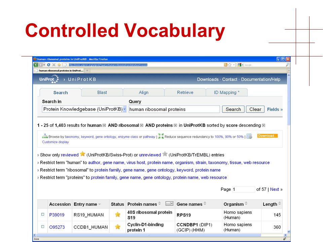Image resolution: width=323 pixels, height=242 pixels.
Task: Remove the score descending sort X
Action: tap(263, 125)
